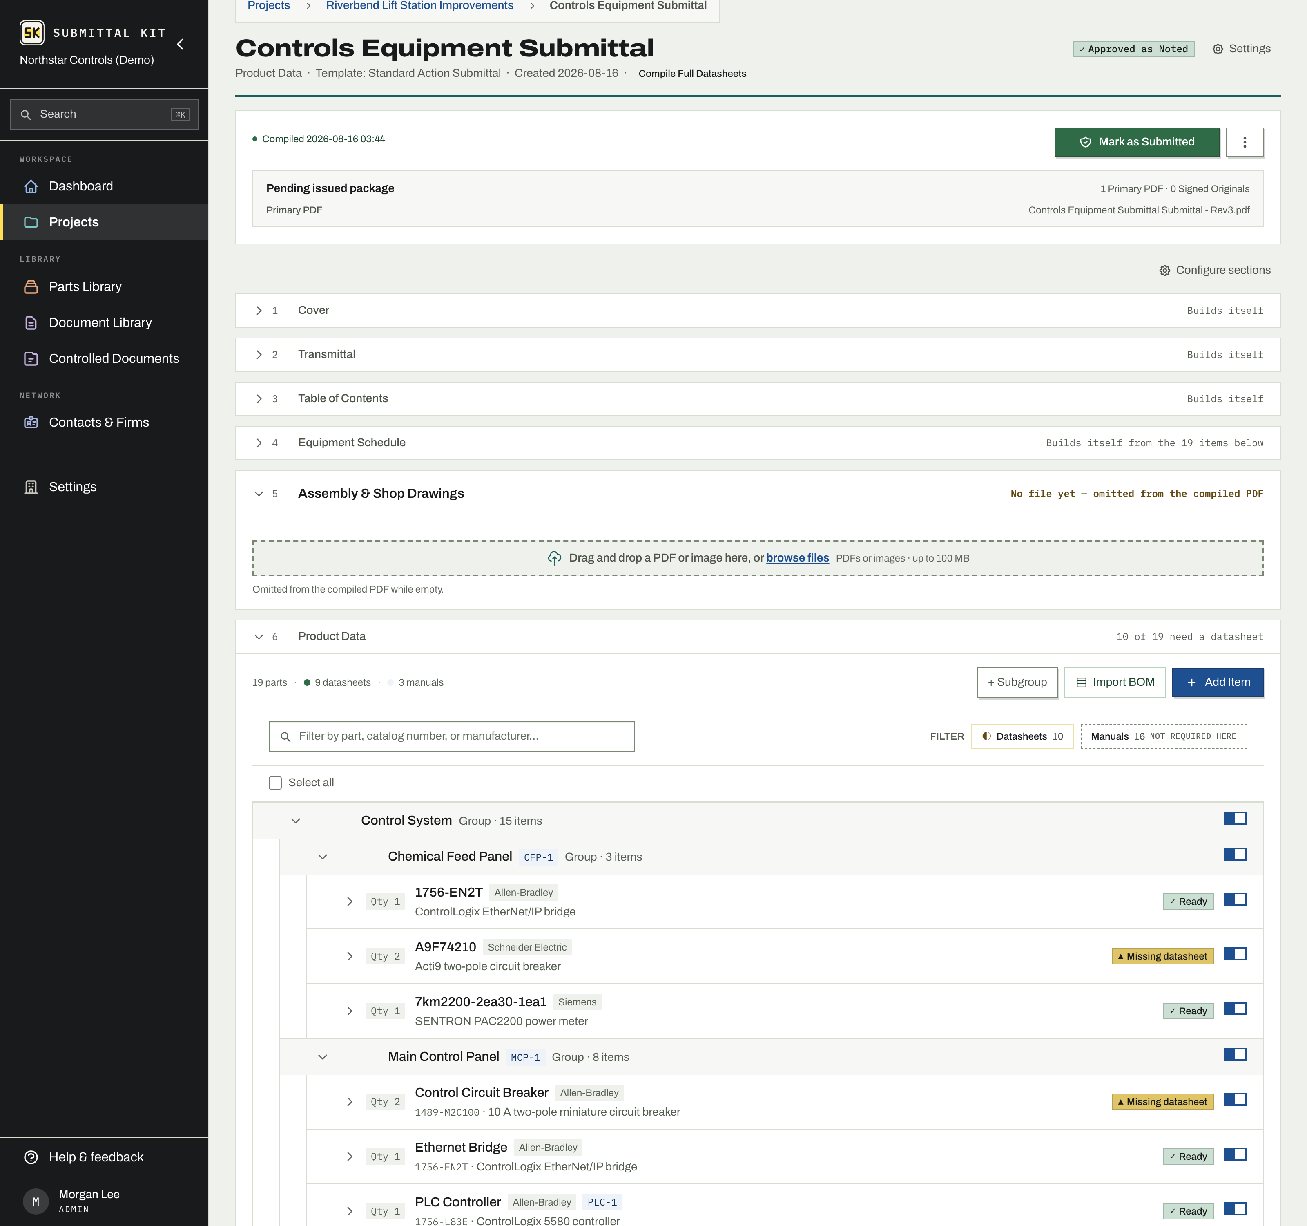Collapse the Chemical Feed Panel group
Viewport: 1307px width, 1226px height.
point(322,857)
